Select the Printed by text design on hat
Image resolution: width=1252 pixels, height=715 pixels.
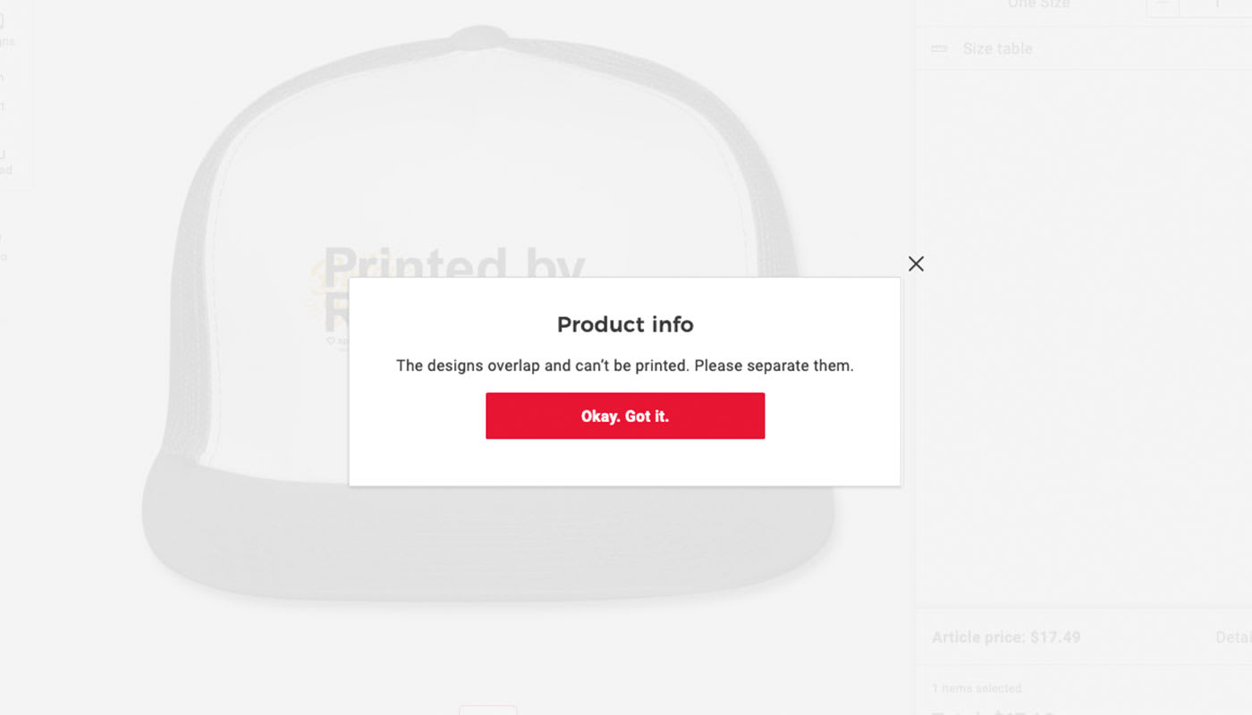coord(454,265)
